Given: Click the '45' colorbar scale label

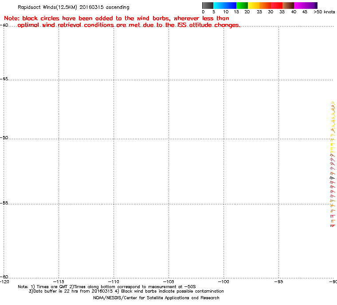Looking at the screenshot, I should [x=305, y=12].
